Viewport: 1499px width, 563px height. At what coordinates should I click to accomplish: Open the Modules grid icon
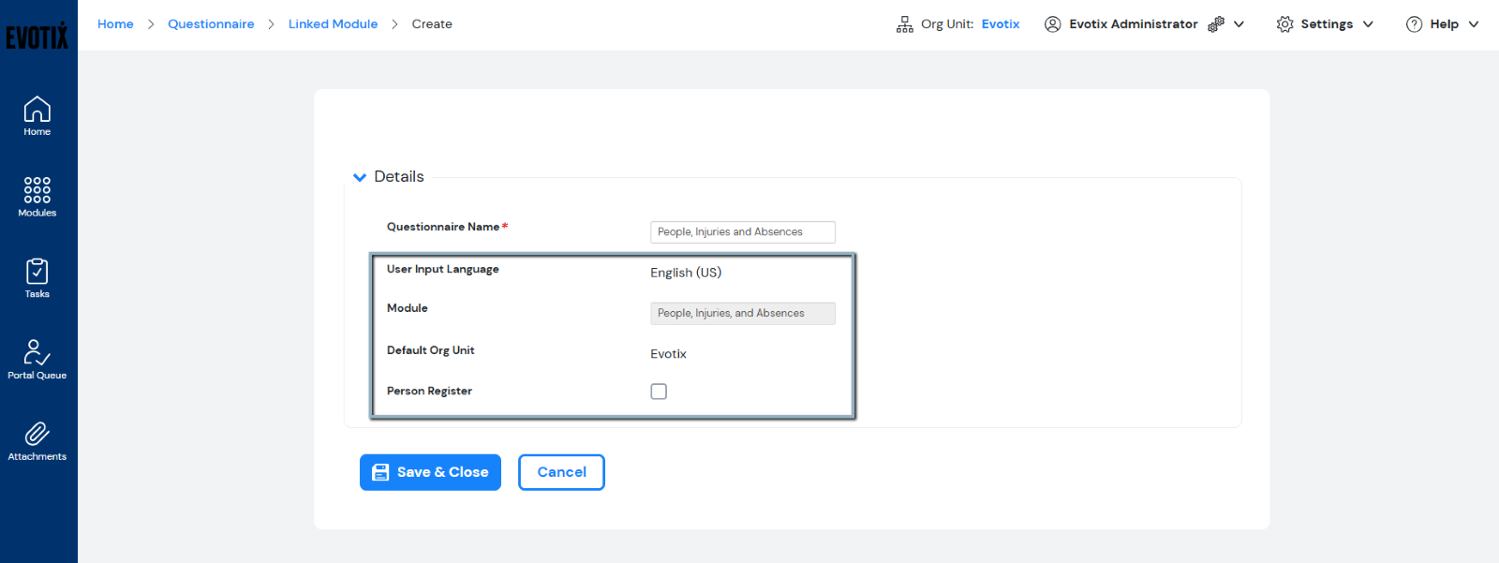[37, 190]
